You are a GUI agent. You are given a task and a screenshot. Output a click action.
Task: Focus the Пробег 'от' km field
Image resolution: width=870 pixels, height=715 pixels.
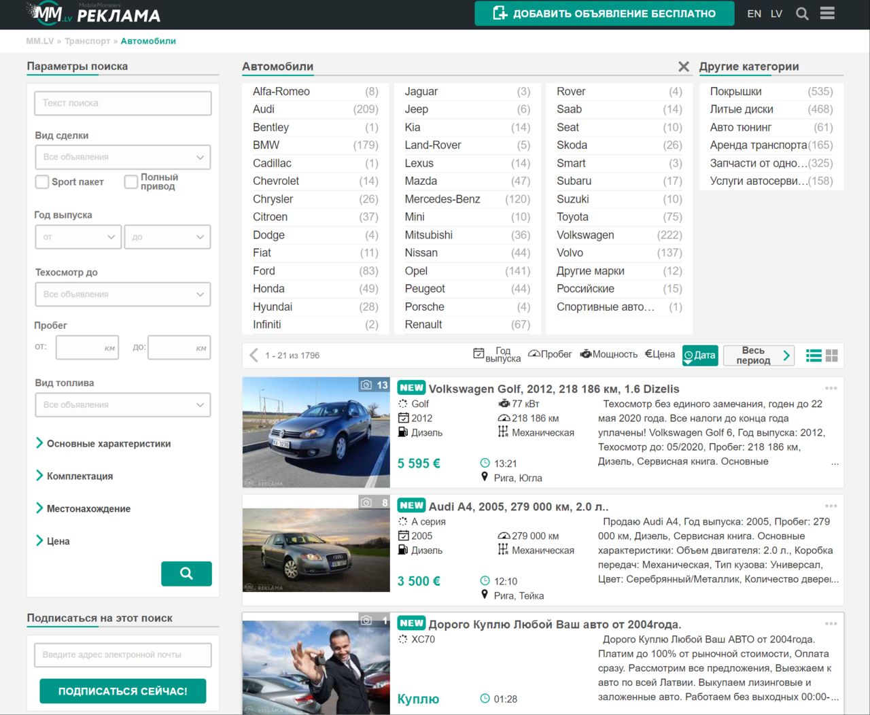[x=88, y=347]
